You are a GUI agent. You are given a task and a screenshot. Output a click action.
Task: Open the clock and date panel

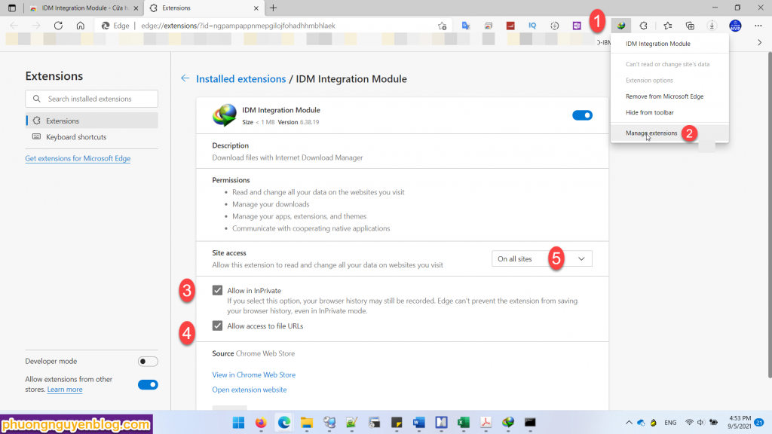pyautogui.click(x=740, y=423)
